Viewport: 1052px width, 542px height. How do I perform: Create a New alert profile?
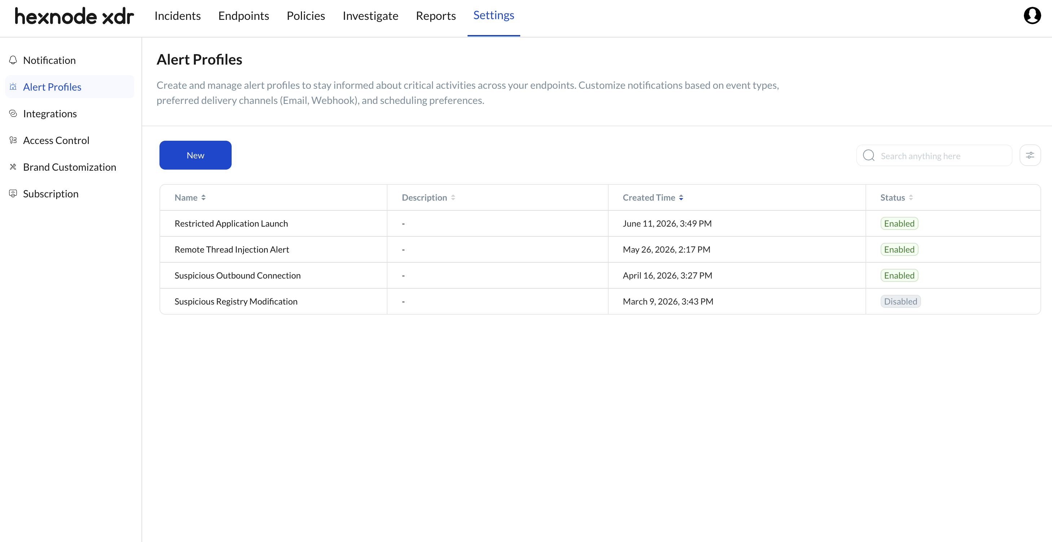click(x=195, y=155)
